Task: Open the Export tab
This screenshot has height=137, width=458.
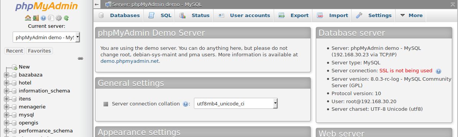Action: click(293, 15)
